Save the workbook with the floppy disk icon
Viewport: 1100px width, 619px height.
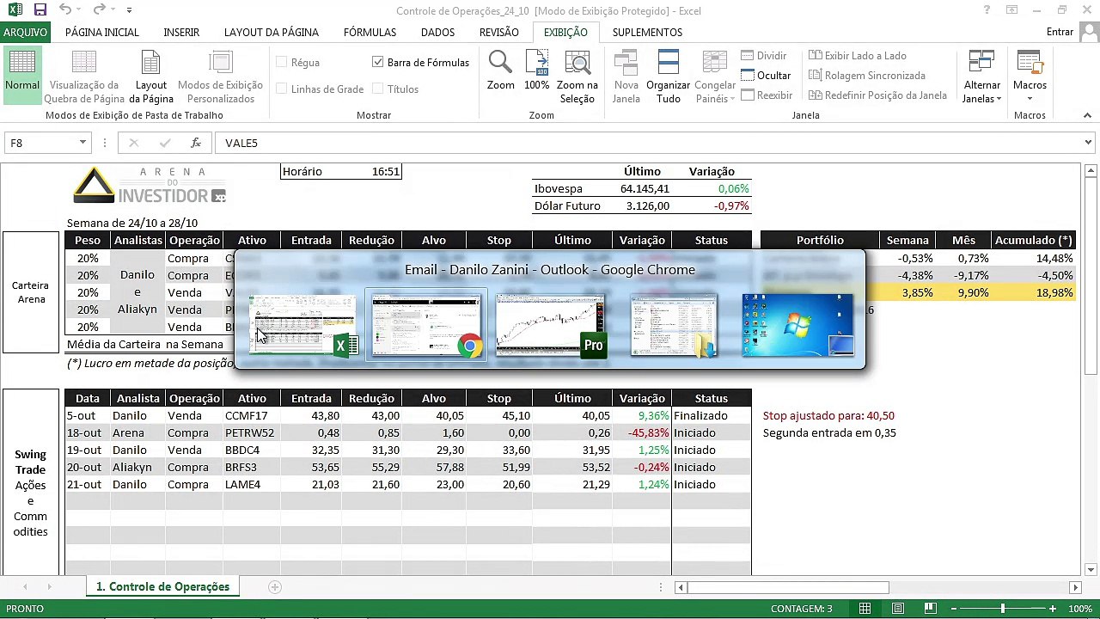(40, 10)
